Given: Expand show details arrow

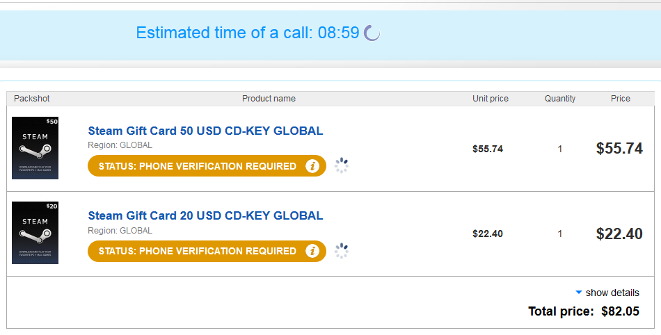Looking at the screenshot, I should point(578,293).
